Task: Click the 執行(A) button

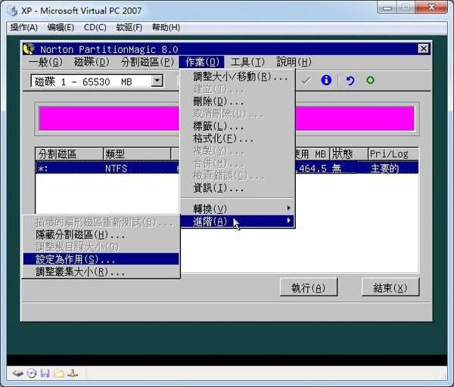Action: coord(309,287)
